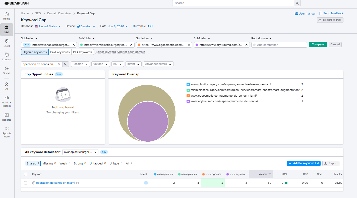
Task: Remove the miamiplasticsurgery domain with X
Action: 131,45
